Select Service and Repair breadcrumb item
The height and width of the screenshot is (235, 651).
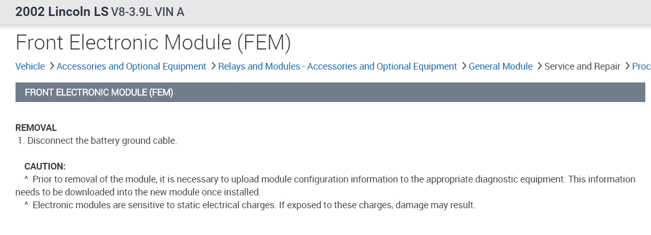[582, 66]
